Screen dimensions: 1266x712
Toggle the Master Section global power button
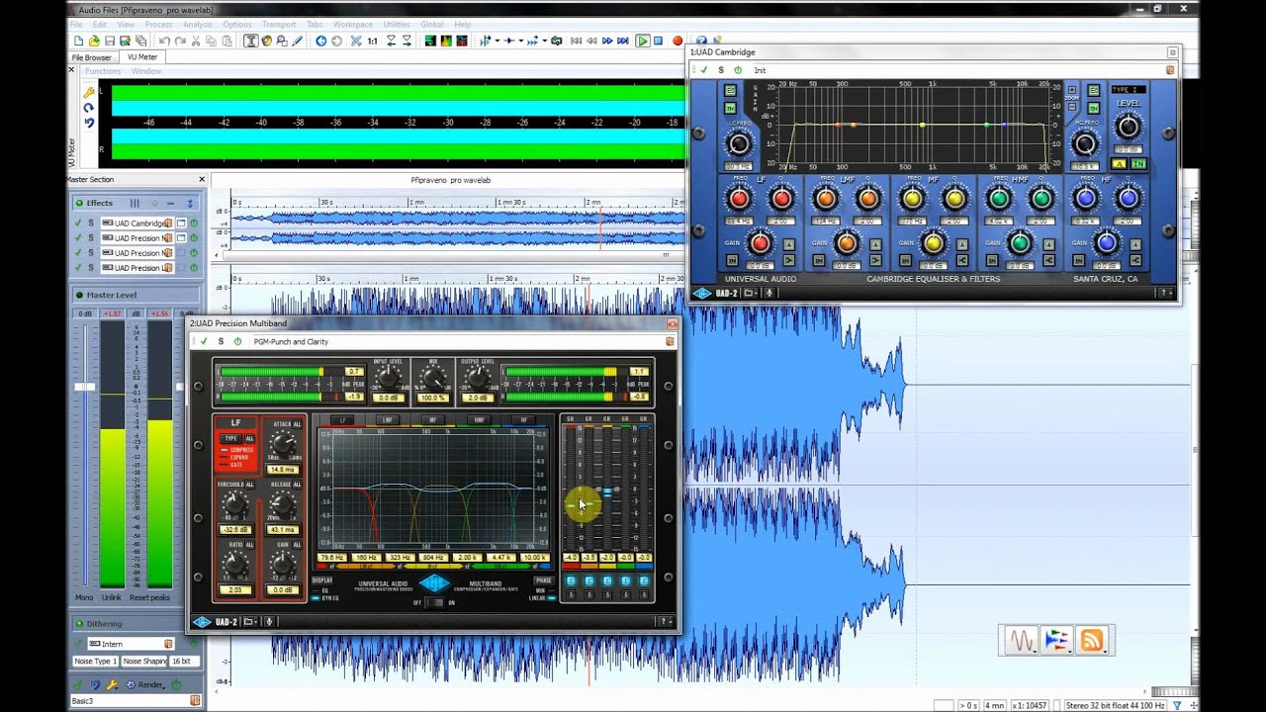(x=176, y=684)
